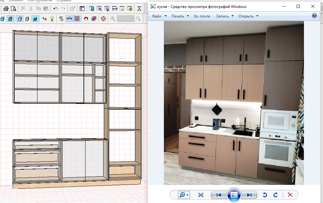The image size is (323, 203).
Task: Open the zoom level combo box
Action: (x=126, y=19)
